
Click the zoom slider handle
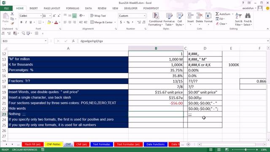coord(246,149)
